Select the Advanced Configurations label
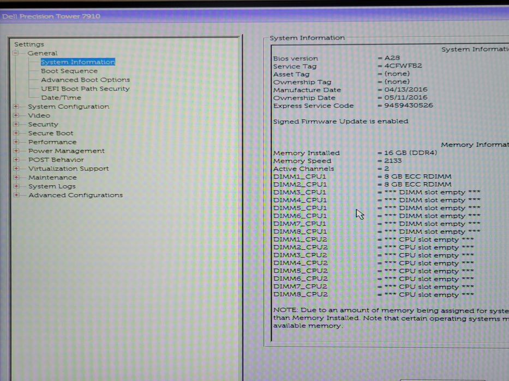The width and height of the screenshot is (509, 381). 76,195
